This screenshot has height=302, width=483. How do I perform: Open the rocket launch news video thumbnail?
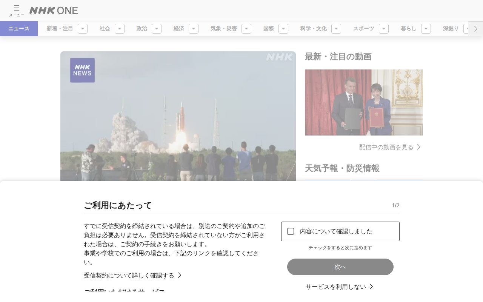(x=178, y=116)
